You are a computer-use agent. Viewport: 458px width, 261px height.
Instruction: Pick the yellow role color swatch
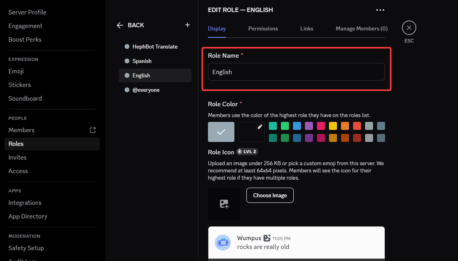[333, 126]
